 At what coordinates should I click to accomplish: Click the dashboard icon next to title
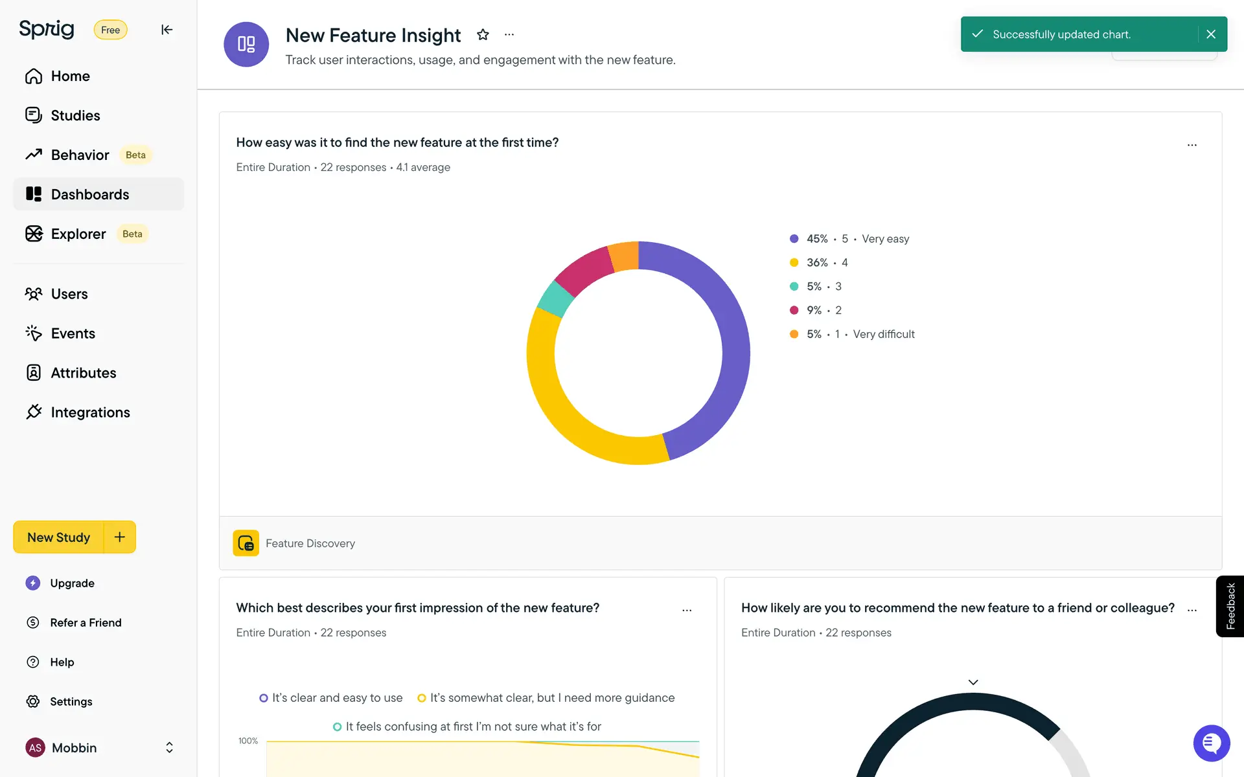pos(246,44)
